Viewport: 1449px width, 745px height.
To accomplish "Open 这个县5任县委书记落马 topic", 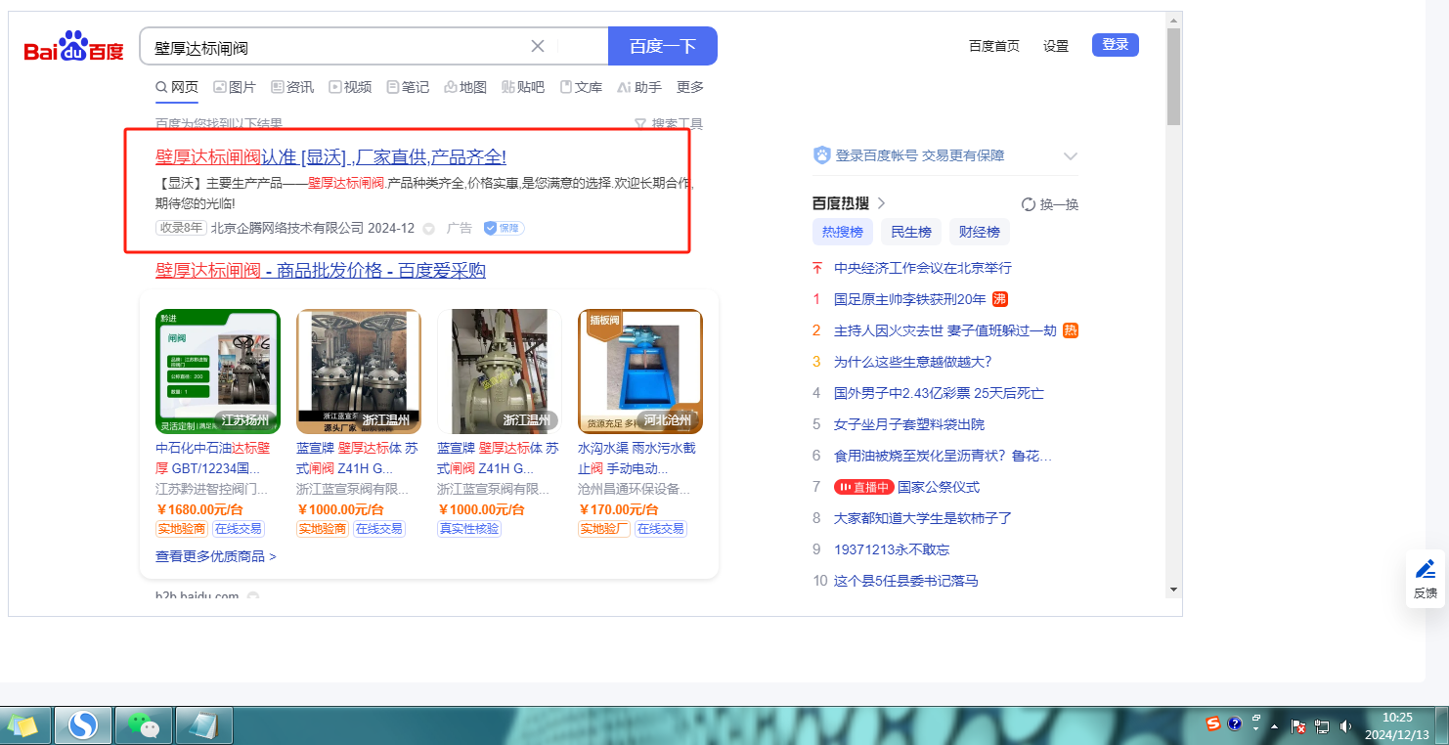I will tap(906, 581).
